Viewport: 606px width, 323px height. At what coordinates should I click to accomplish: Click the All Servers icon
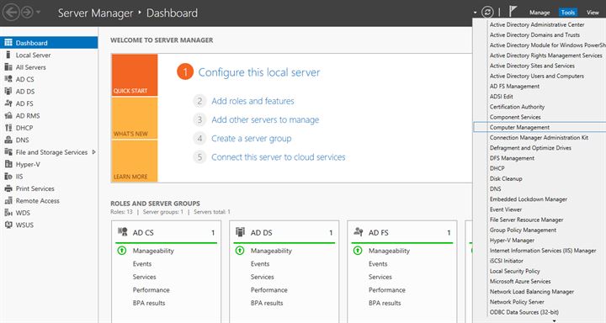(x=8, y=66)
